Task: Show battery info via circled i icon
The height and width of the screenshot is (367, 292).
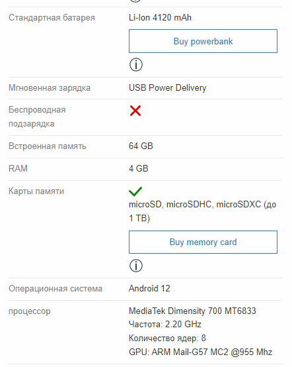Action: point(136,65)
